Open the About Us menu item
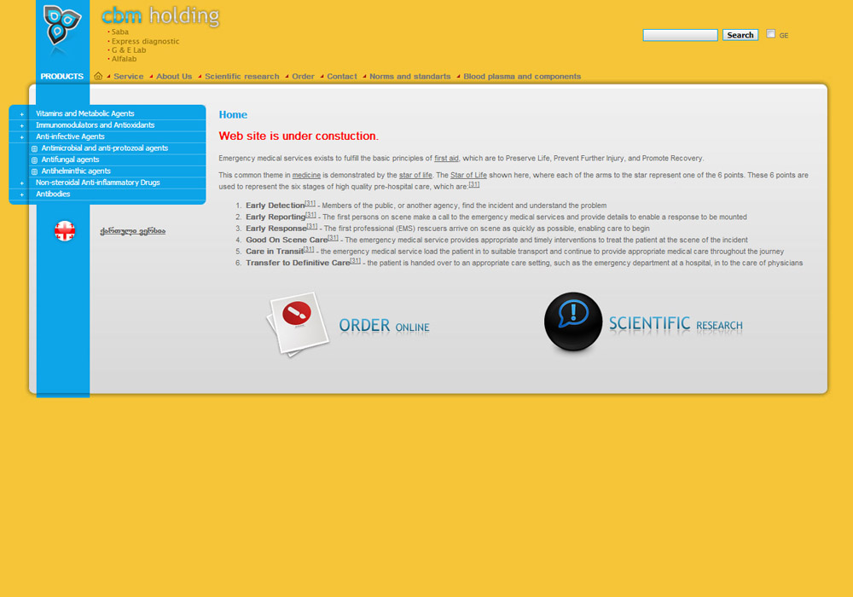 (174, 77)
